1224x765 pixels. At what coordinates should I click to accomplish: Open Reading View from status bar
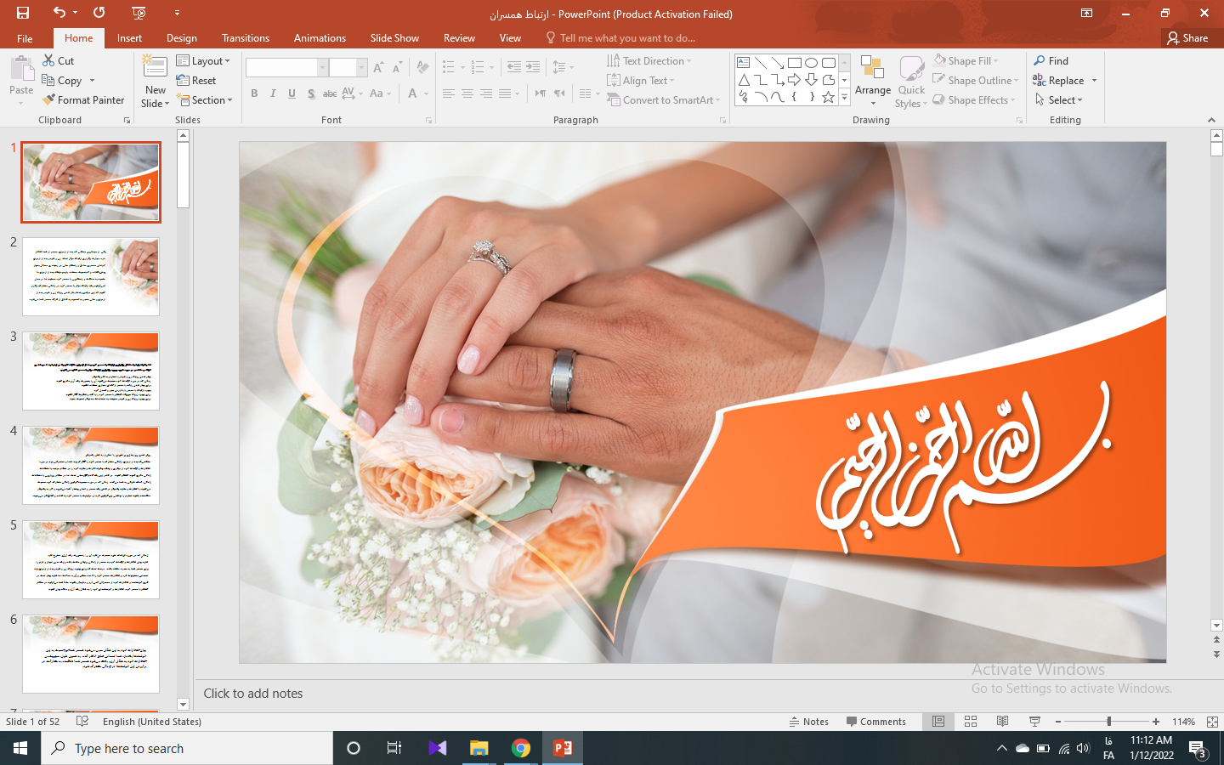click(x=1002, y=722)
